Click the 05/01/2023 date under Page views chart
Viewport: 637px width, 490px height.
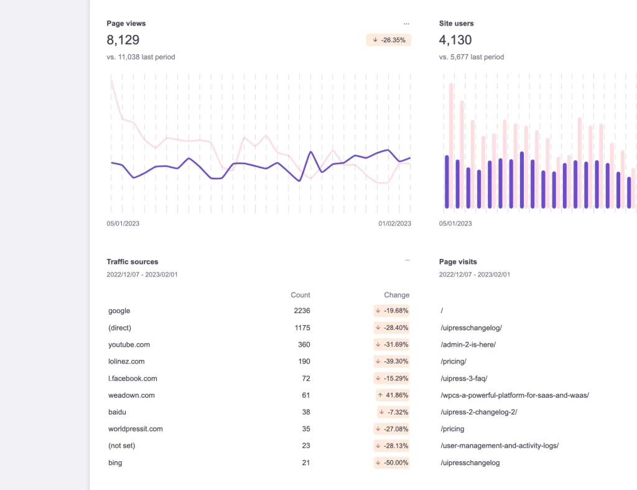click(x=123, y=224)
